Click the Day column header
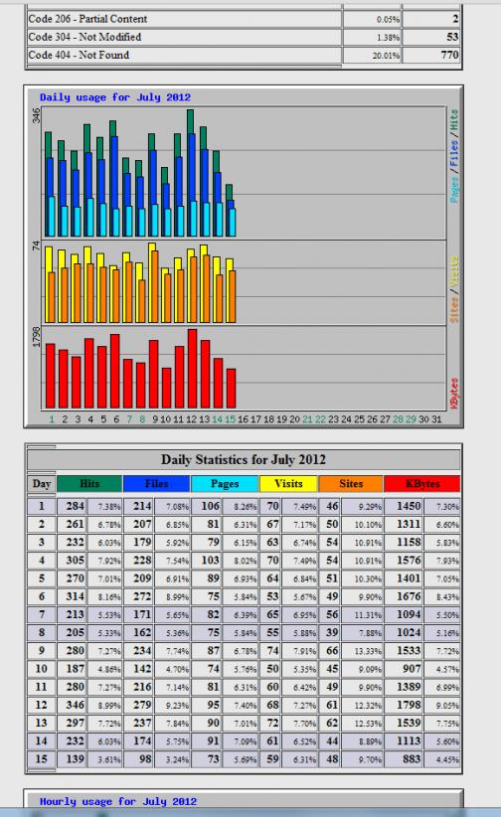 [42, 483]
